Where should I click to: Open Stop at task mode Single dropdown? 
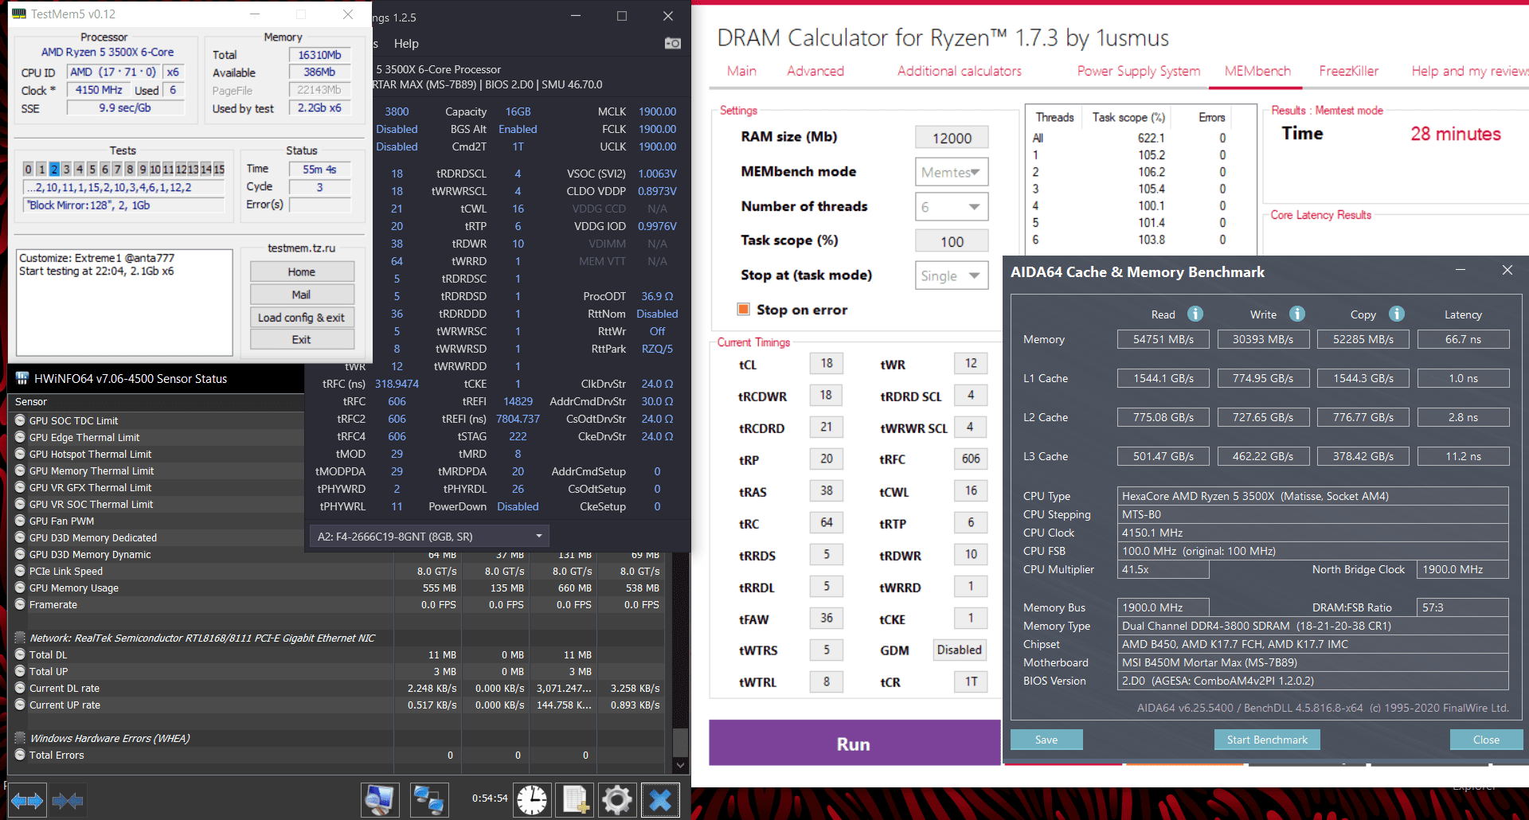[952, 275]
